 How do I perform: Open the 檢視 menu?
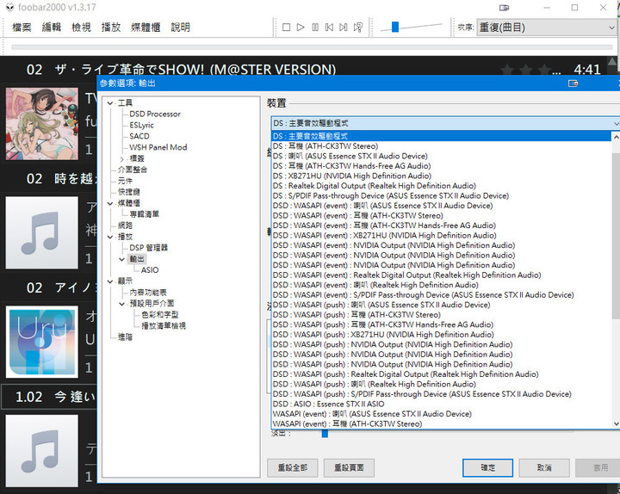[81, 28]
